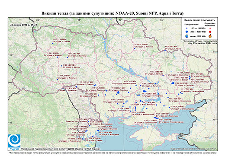225x159 pixels.
Task: Click the OpenStreetMap contributors attribution
Action: (194, 149)
